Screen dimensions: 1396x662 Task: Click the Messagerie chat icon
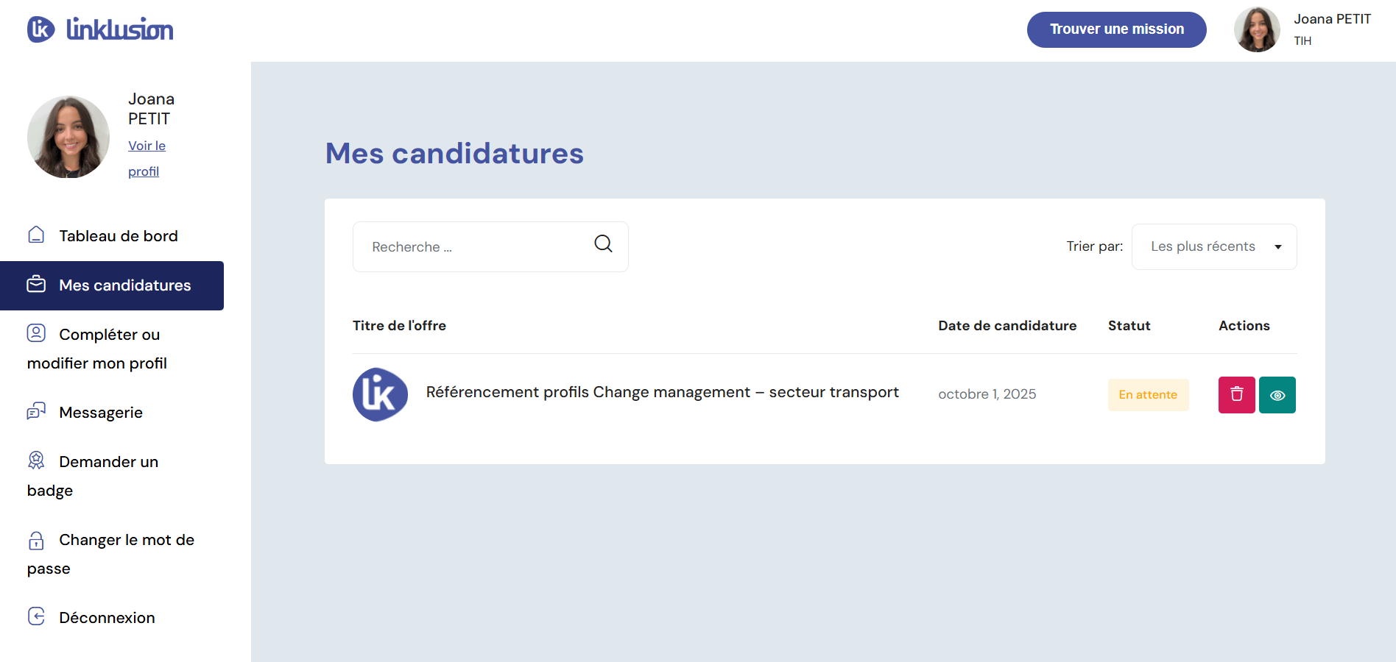click(x=36, y=411)
